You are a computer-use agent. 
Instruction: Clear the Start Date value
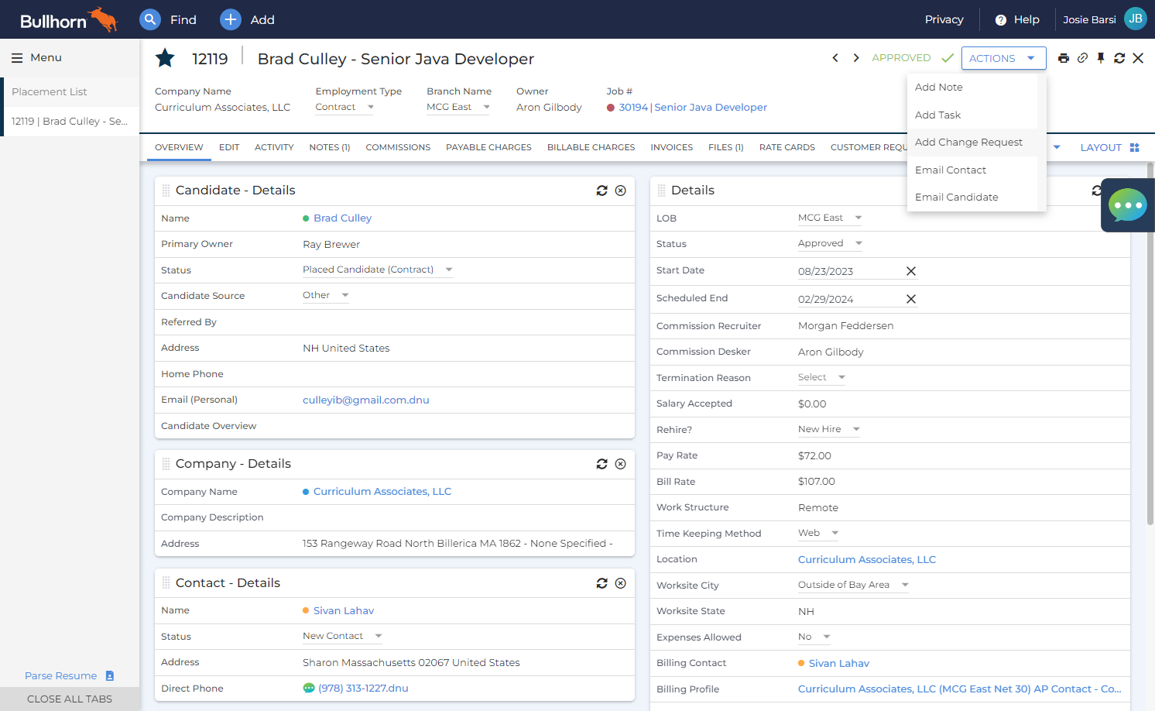[911, 271]
